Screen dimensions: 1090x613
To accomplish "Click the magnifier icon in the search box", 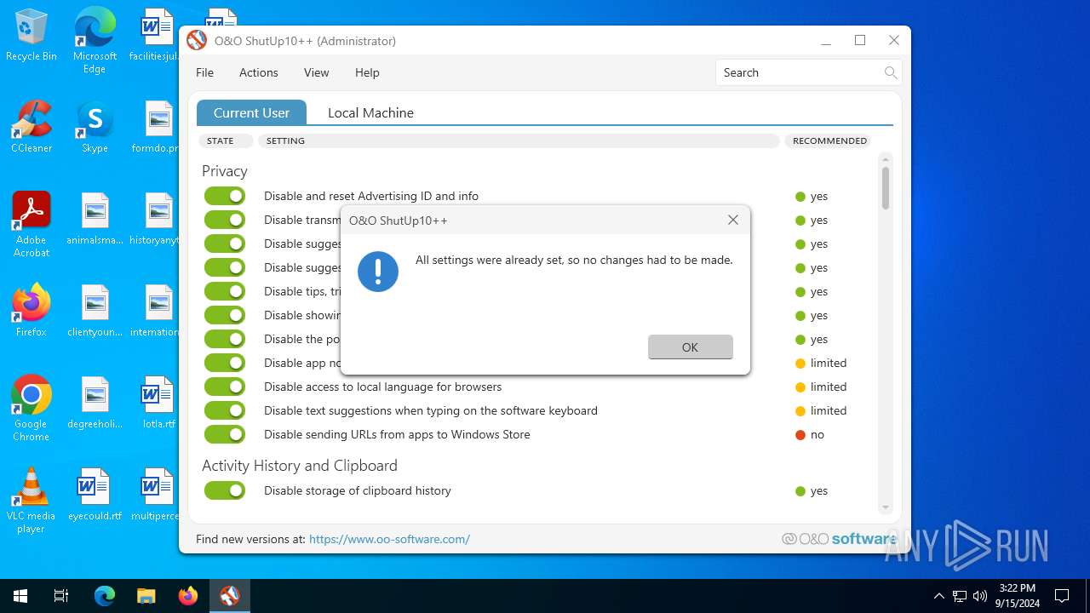I will (x=891, y=72).
